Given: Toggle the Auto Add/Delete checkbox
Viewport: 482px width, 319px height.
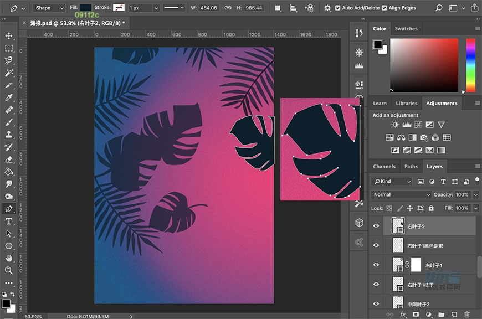Looking at the screenshot, I should (x=338, y=8).
